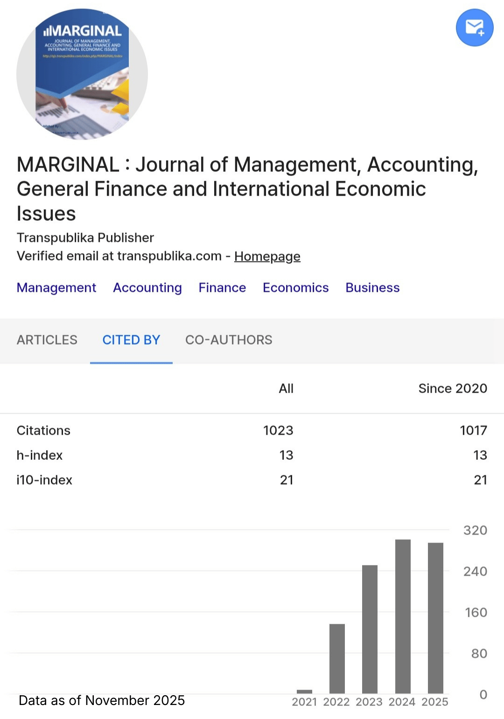
Task: Click the i10-index row label
Action: tap(44, 480)
